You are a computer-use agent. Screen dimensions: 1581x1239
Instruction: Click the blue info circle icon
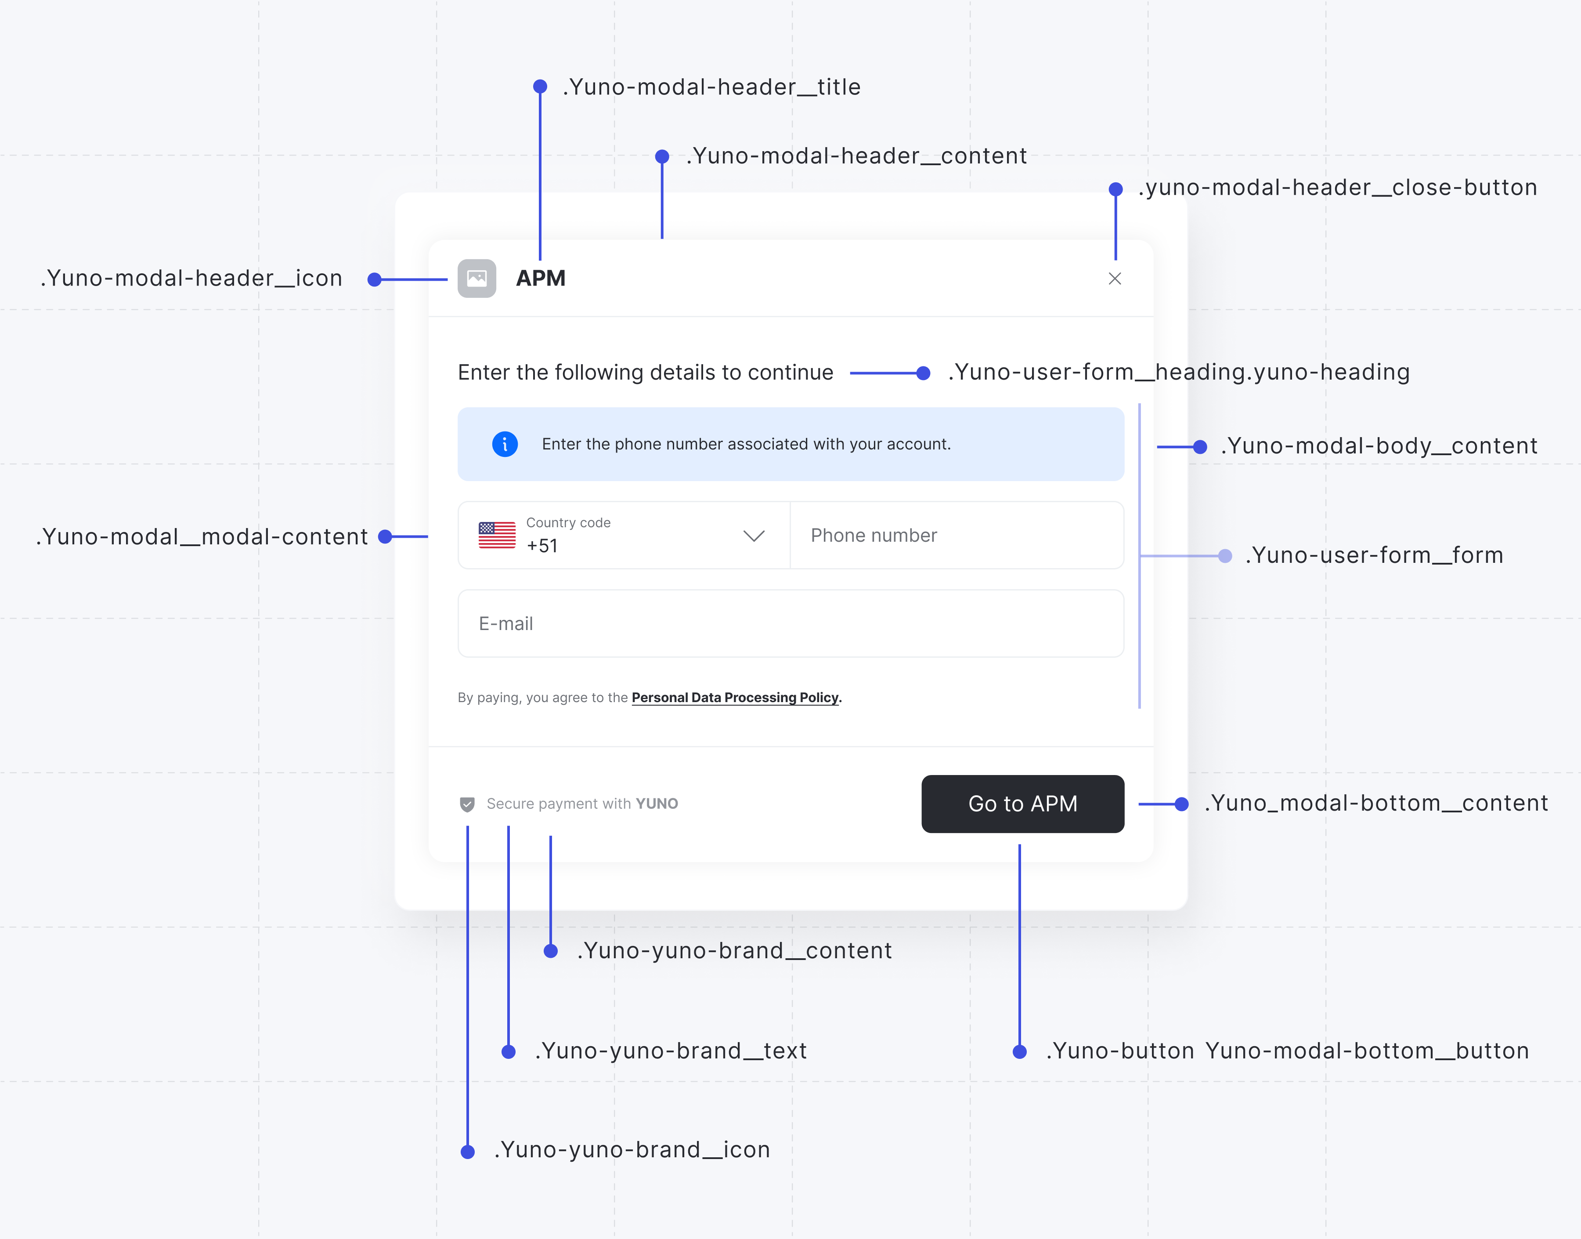point(505,444)
